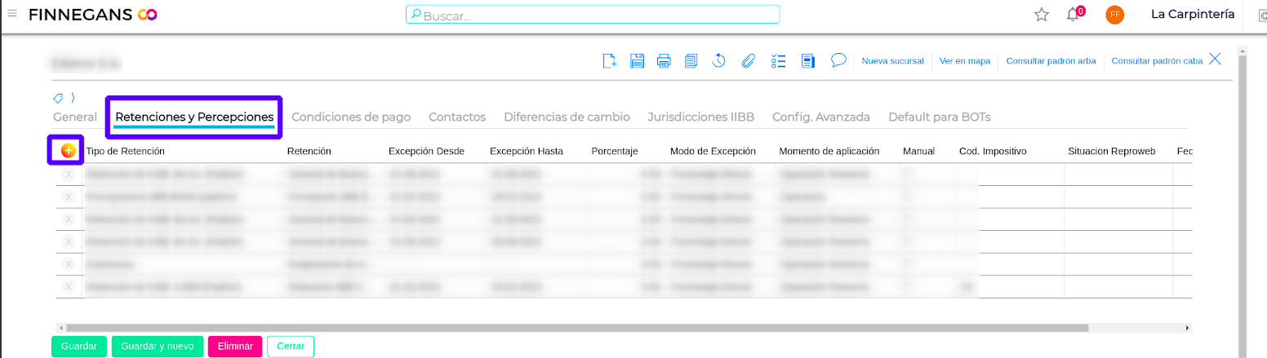Expand the chevron next to tag icon
Image resolution: width=1267 pixels, height=358 pixels.
click(72, 98)
